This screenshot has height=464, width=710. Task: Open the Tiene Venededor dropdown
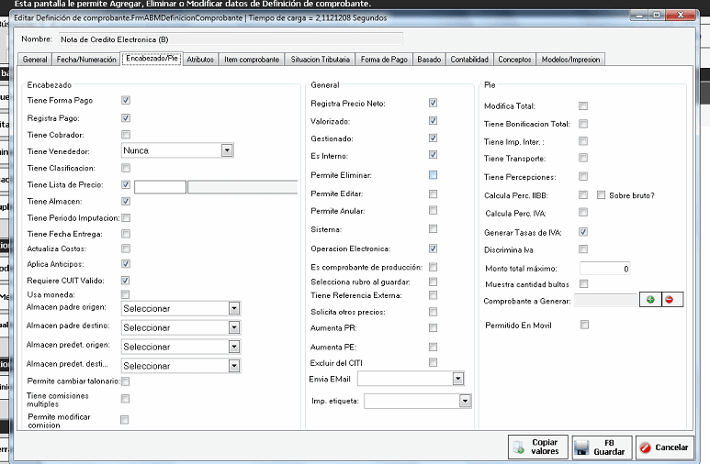[226, 150]
